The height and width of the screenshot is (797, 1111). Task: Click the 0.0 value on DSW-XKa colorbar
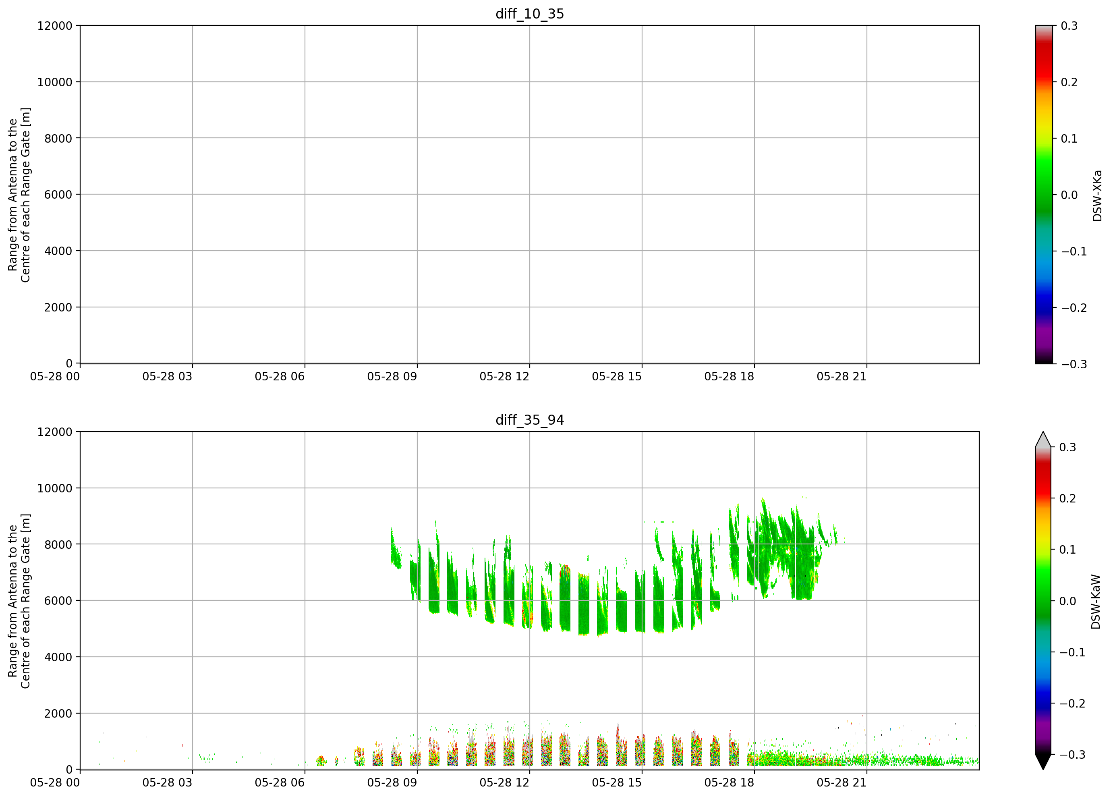click(1069, 195)
